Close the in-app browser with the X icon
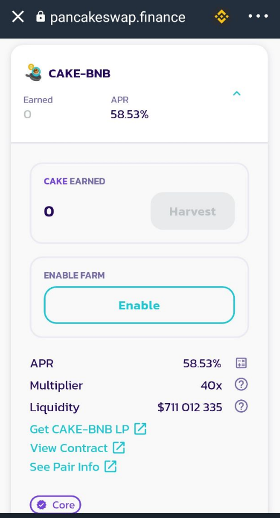Image resolution: width=280 pixels, height=518 pixels. (18, 17)
